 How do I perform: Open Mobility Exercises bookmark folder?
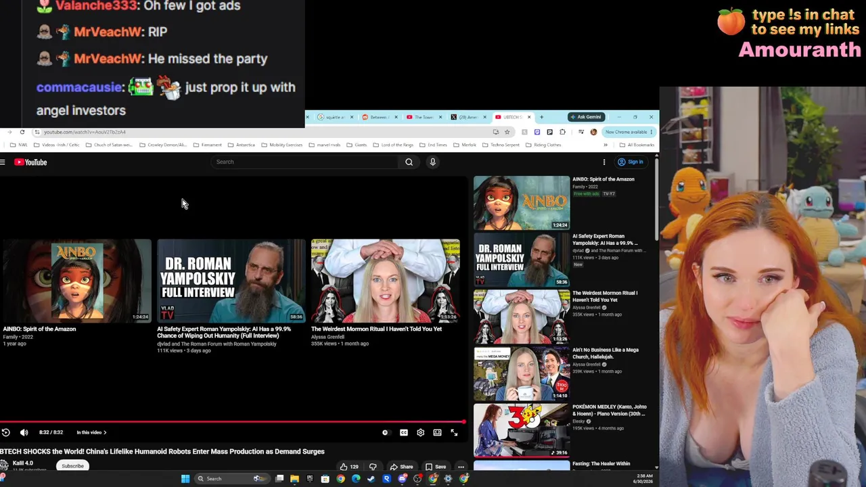tap(281, 145)
